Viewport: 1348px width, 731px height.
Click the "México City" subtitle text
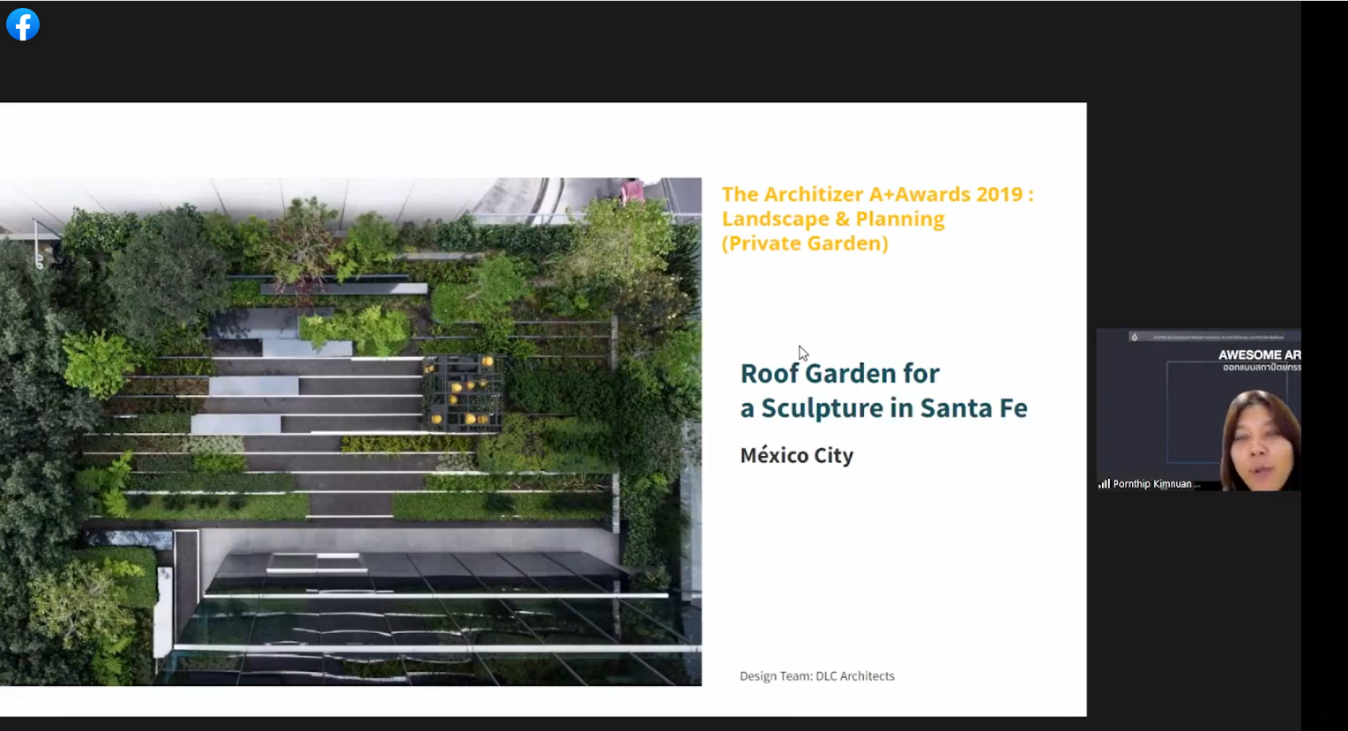tap(796, 456)
